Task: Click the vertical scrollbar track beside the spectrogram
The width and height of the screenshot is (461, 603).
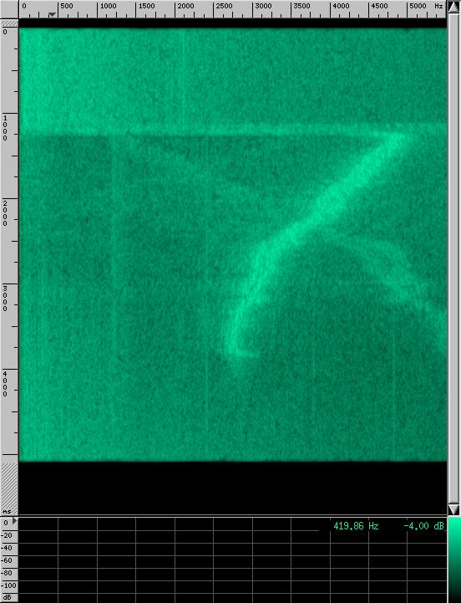Action: tap(453, 258)
